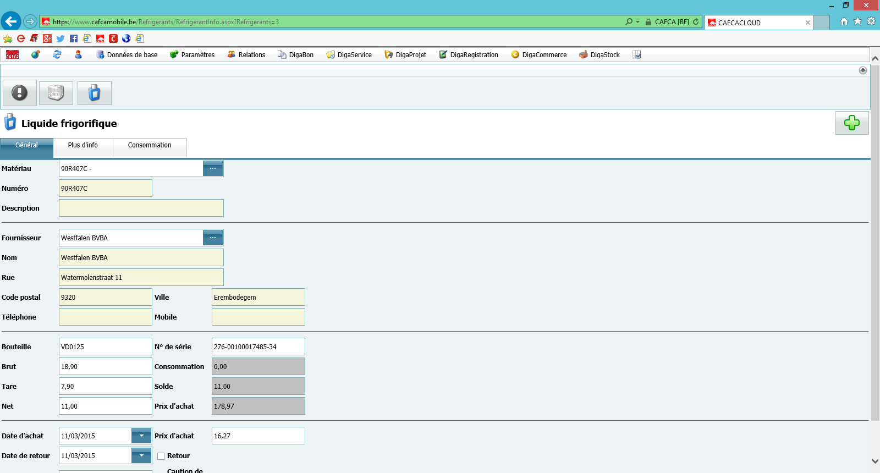Viewport: 880px width, 473px height.
Task: Click the Net field showing 11,00
Action: click(106, 406)
